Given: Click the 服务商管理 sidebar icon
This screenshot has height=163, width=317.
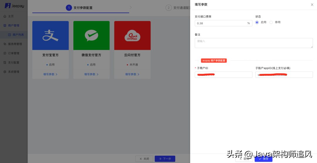Looking at the screenshot, I should tap(5, 44).
